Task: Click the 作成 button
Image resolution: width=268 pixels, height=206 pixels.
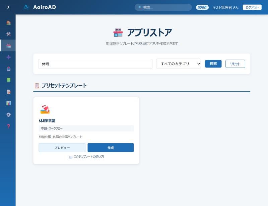Action: (111, 147)
